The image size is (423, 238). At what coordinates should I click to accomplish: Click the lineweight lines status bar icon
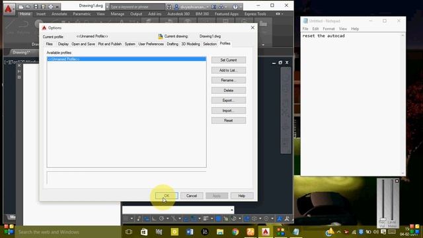(x=206, y=219)
